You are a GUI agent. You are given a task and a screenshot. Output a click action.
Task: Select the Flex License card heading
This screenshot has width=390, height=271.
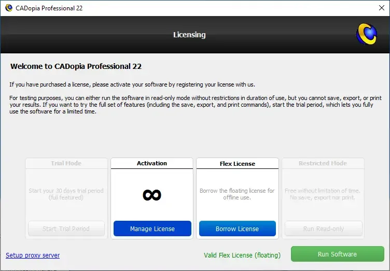pos(238,164)
